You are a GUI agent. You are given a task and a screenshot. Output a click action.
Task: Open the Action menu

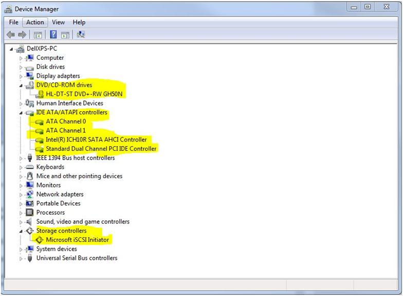[x=35, y=22]
